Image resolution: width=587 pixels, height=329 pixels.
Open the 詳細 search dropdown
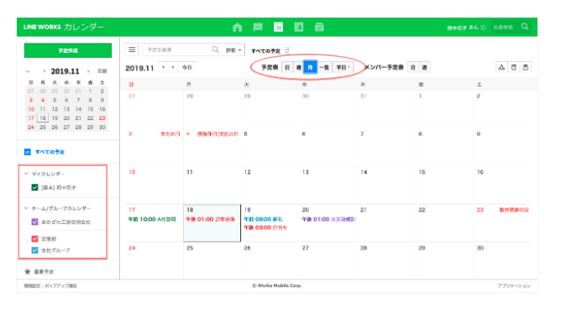click(x=233, y=50)
